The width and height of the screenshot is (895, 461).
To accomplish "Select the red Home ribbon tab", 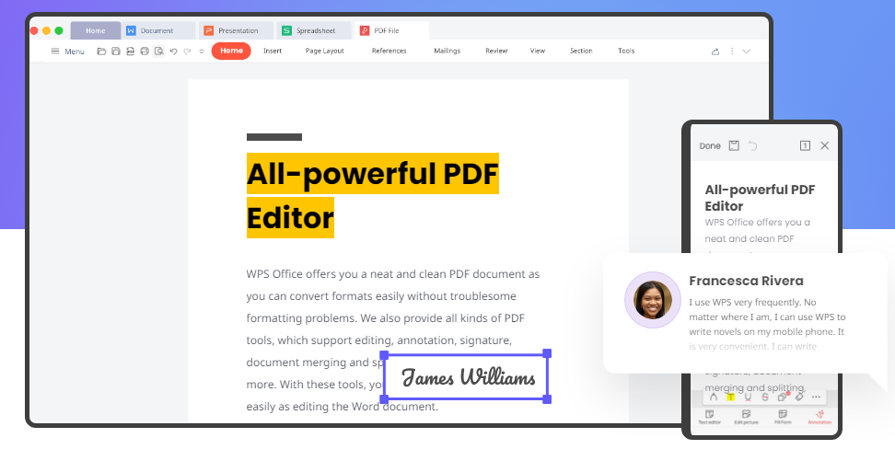I will 231,51.
